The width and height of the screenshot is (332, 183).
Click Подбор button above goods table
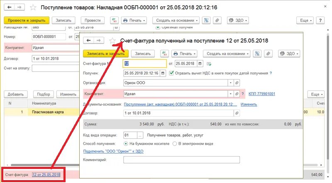click(x=44, y=94)
